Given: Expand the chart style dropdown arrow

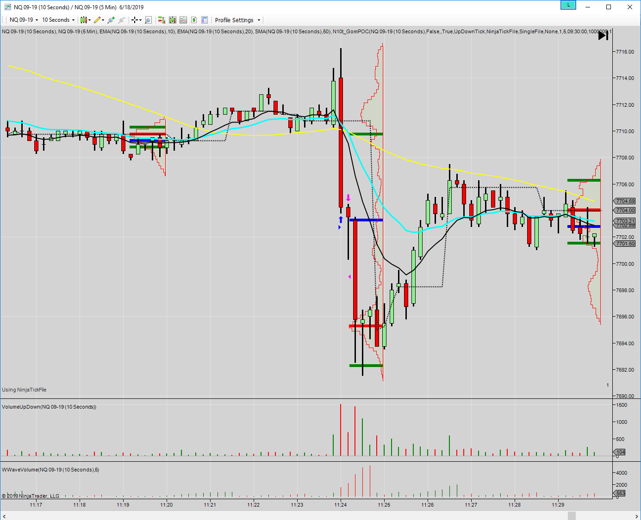Looking at the screenshot, I should point(89,20).
